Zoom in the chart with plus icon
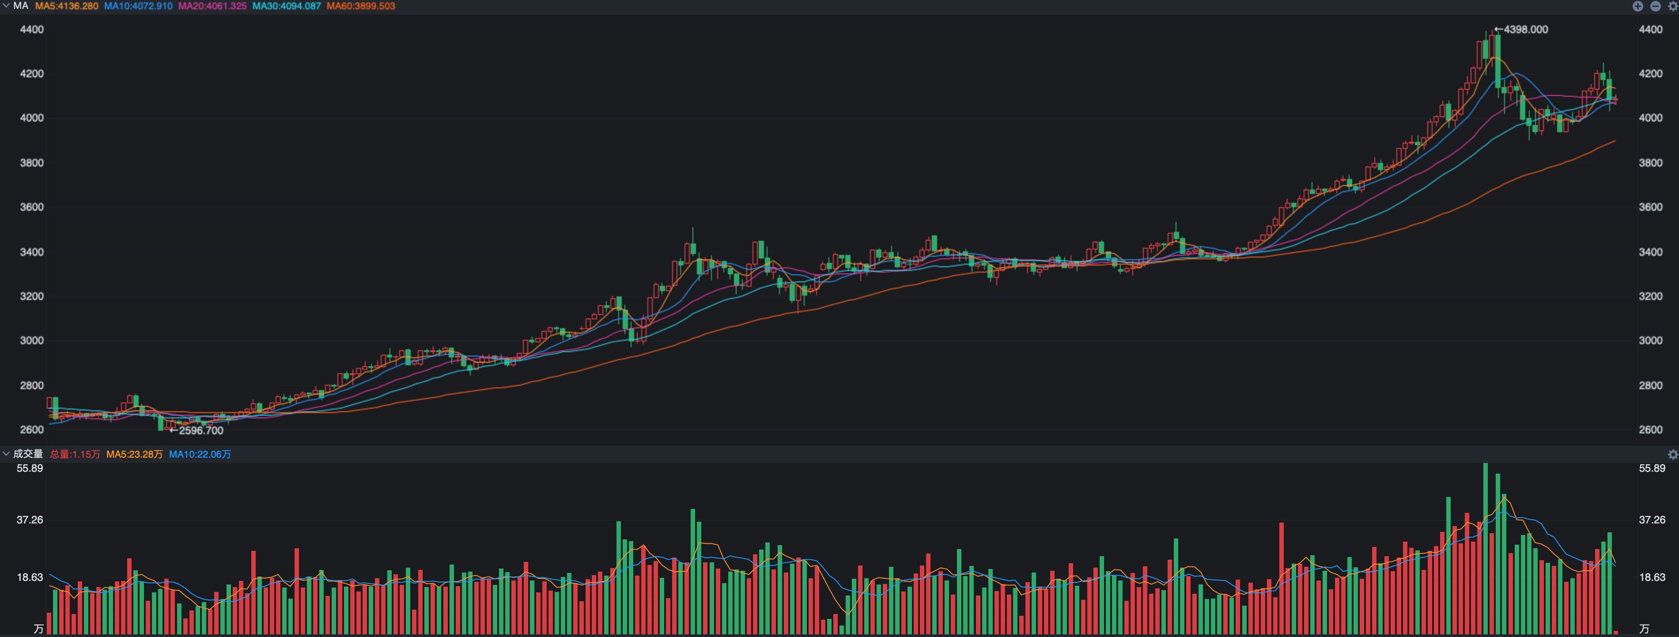Screen dimensions: 1679x637 pos(1637,6)
